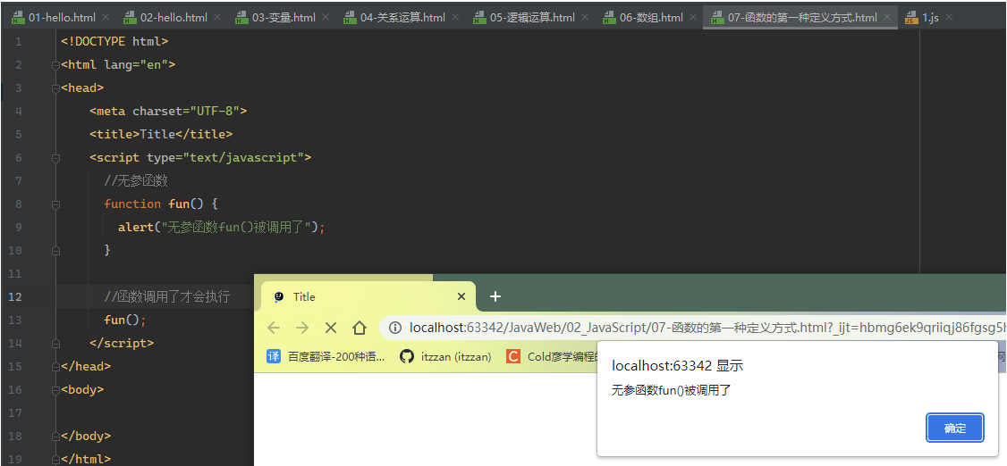The image size is (1007, 466).
Task: Click the comment //无参函数
Action: click(x=136, y=180)
